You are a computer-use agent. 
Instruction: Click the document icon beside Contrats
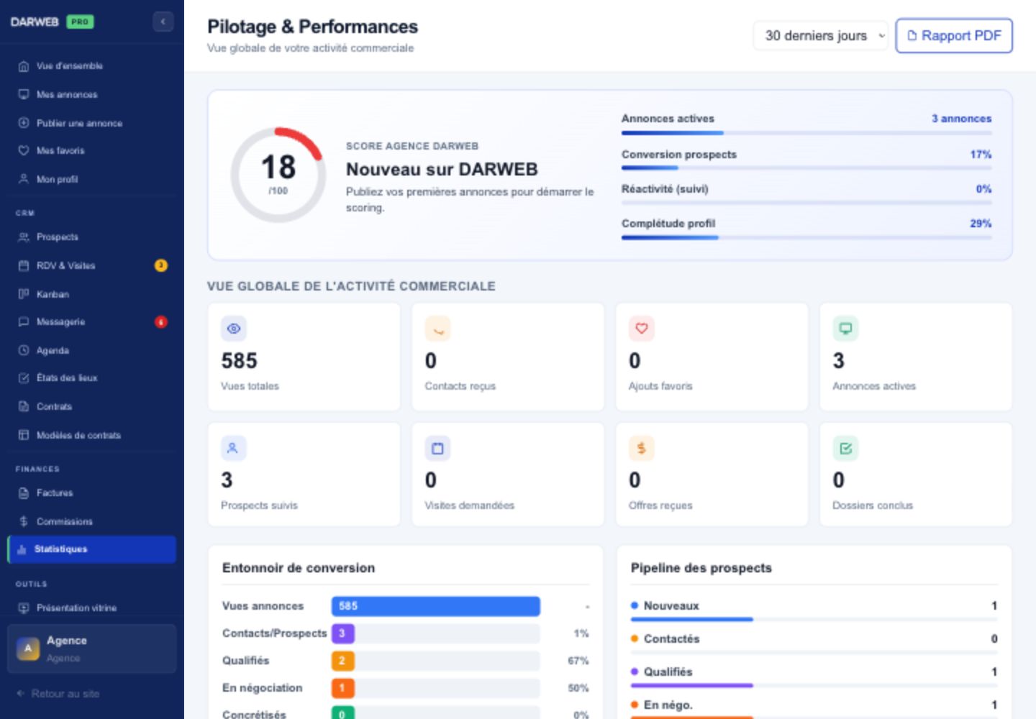(24, 406)
